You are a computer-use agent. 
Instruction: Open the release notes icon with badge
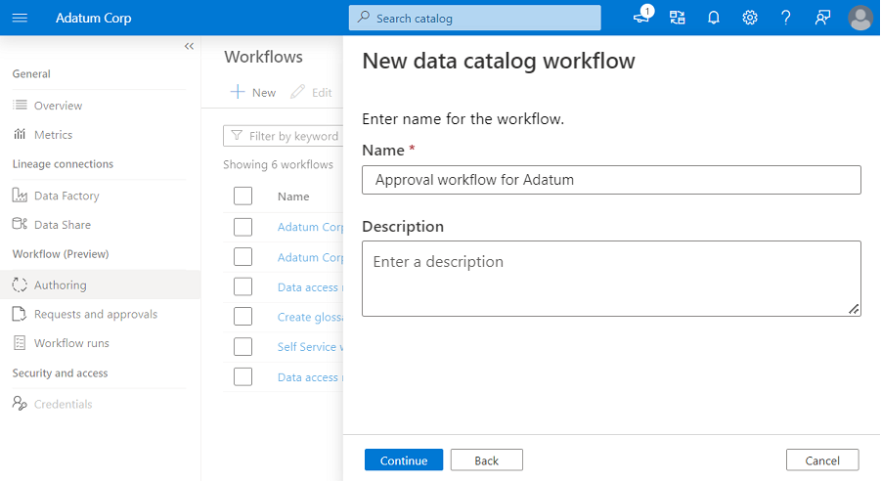[x=641, y=17]
